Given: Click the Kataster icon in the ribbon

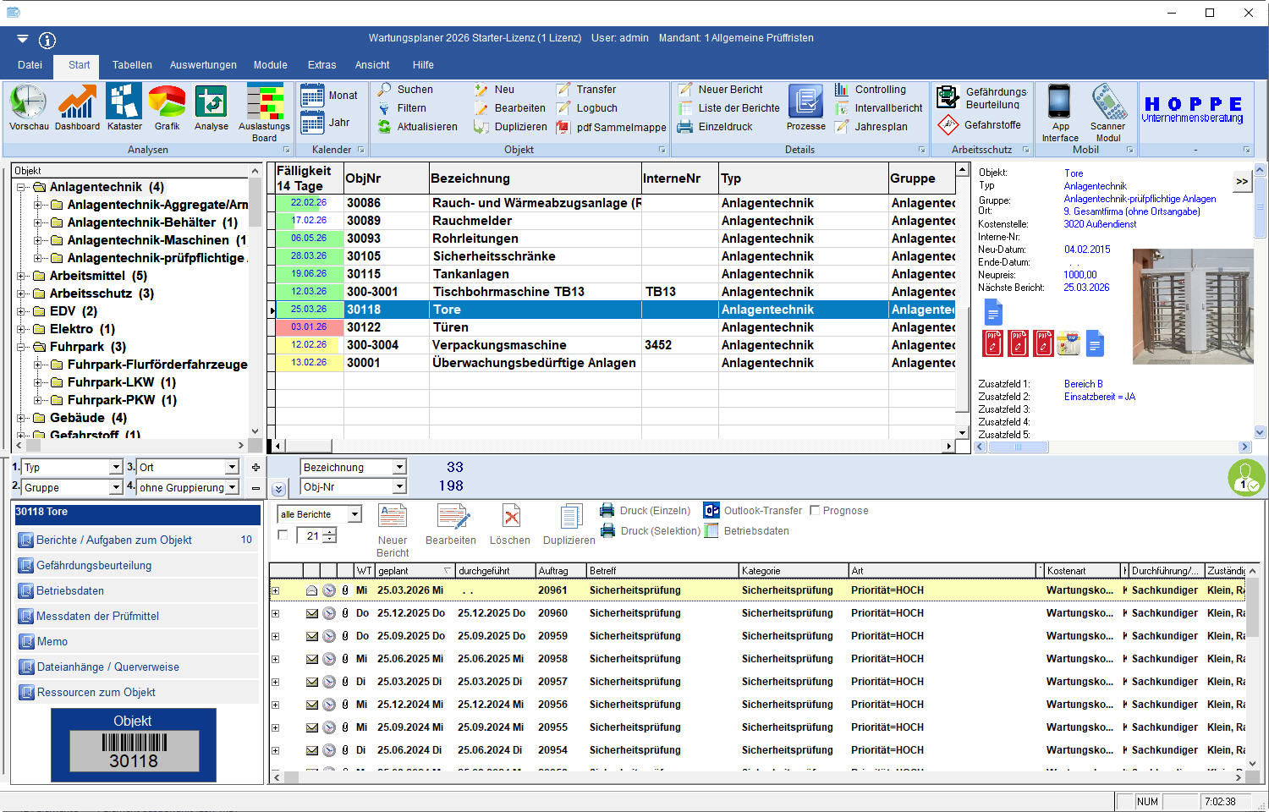Looking at the screenshot, I should pyautogui.click(x=124, y=103).
